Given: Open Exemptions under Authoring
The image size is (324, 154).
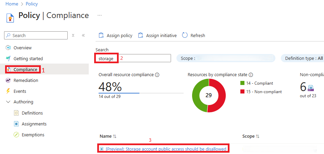Looking at the screenshot, I should (33, 135).
